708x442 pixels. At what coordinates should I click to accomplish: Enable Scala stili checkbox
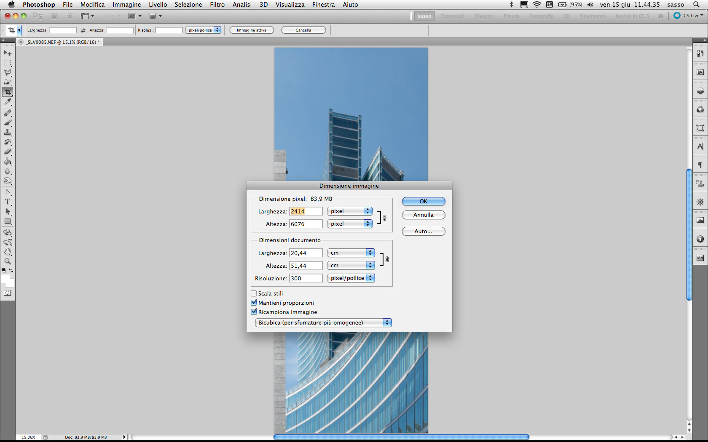(x=254, y=293)
